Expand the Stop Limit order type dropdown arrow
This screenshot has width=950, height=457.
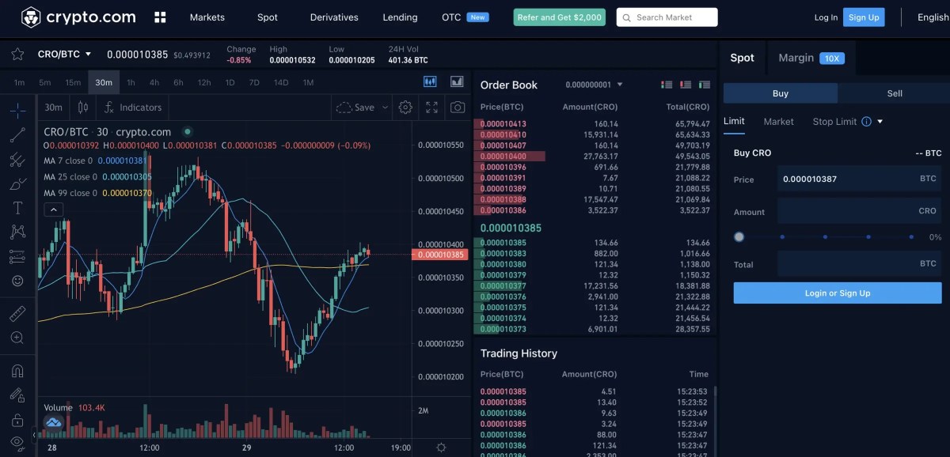[x=880, y=122]
